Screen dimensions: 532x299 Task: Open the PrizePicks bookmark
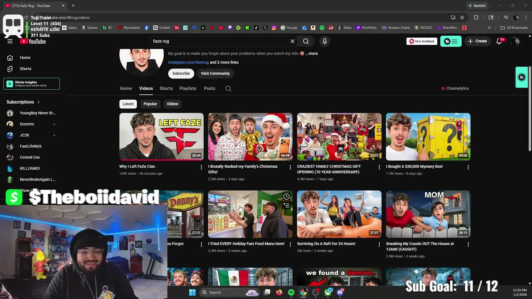[366, 28]
